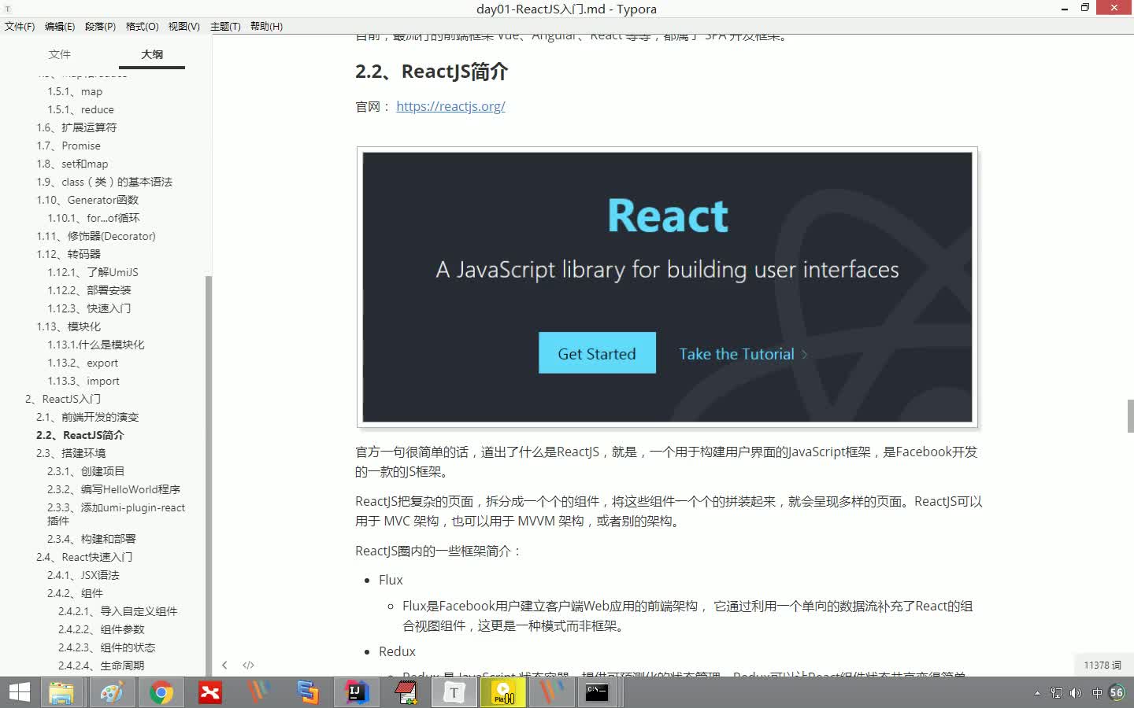Jump to outline item 1.5.1、map
Viewport: 1134px width, 708px height.
[x=75, y=91]
